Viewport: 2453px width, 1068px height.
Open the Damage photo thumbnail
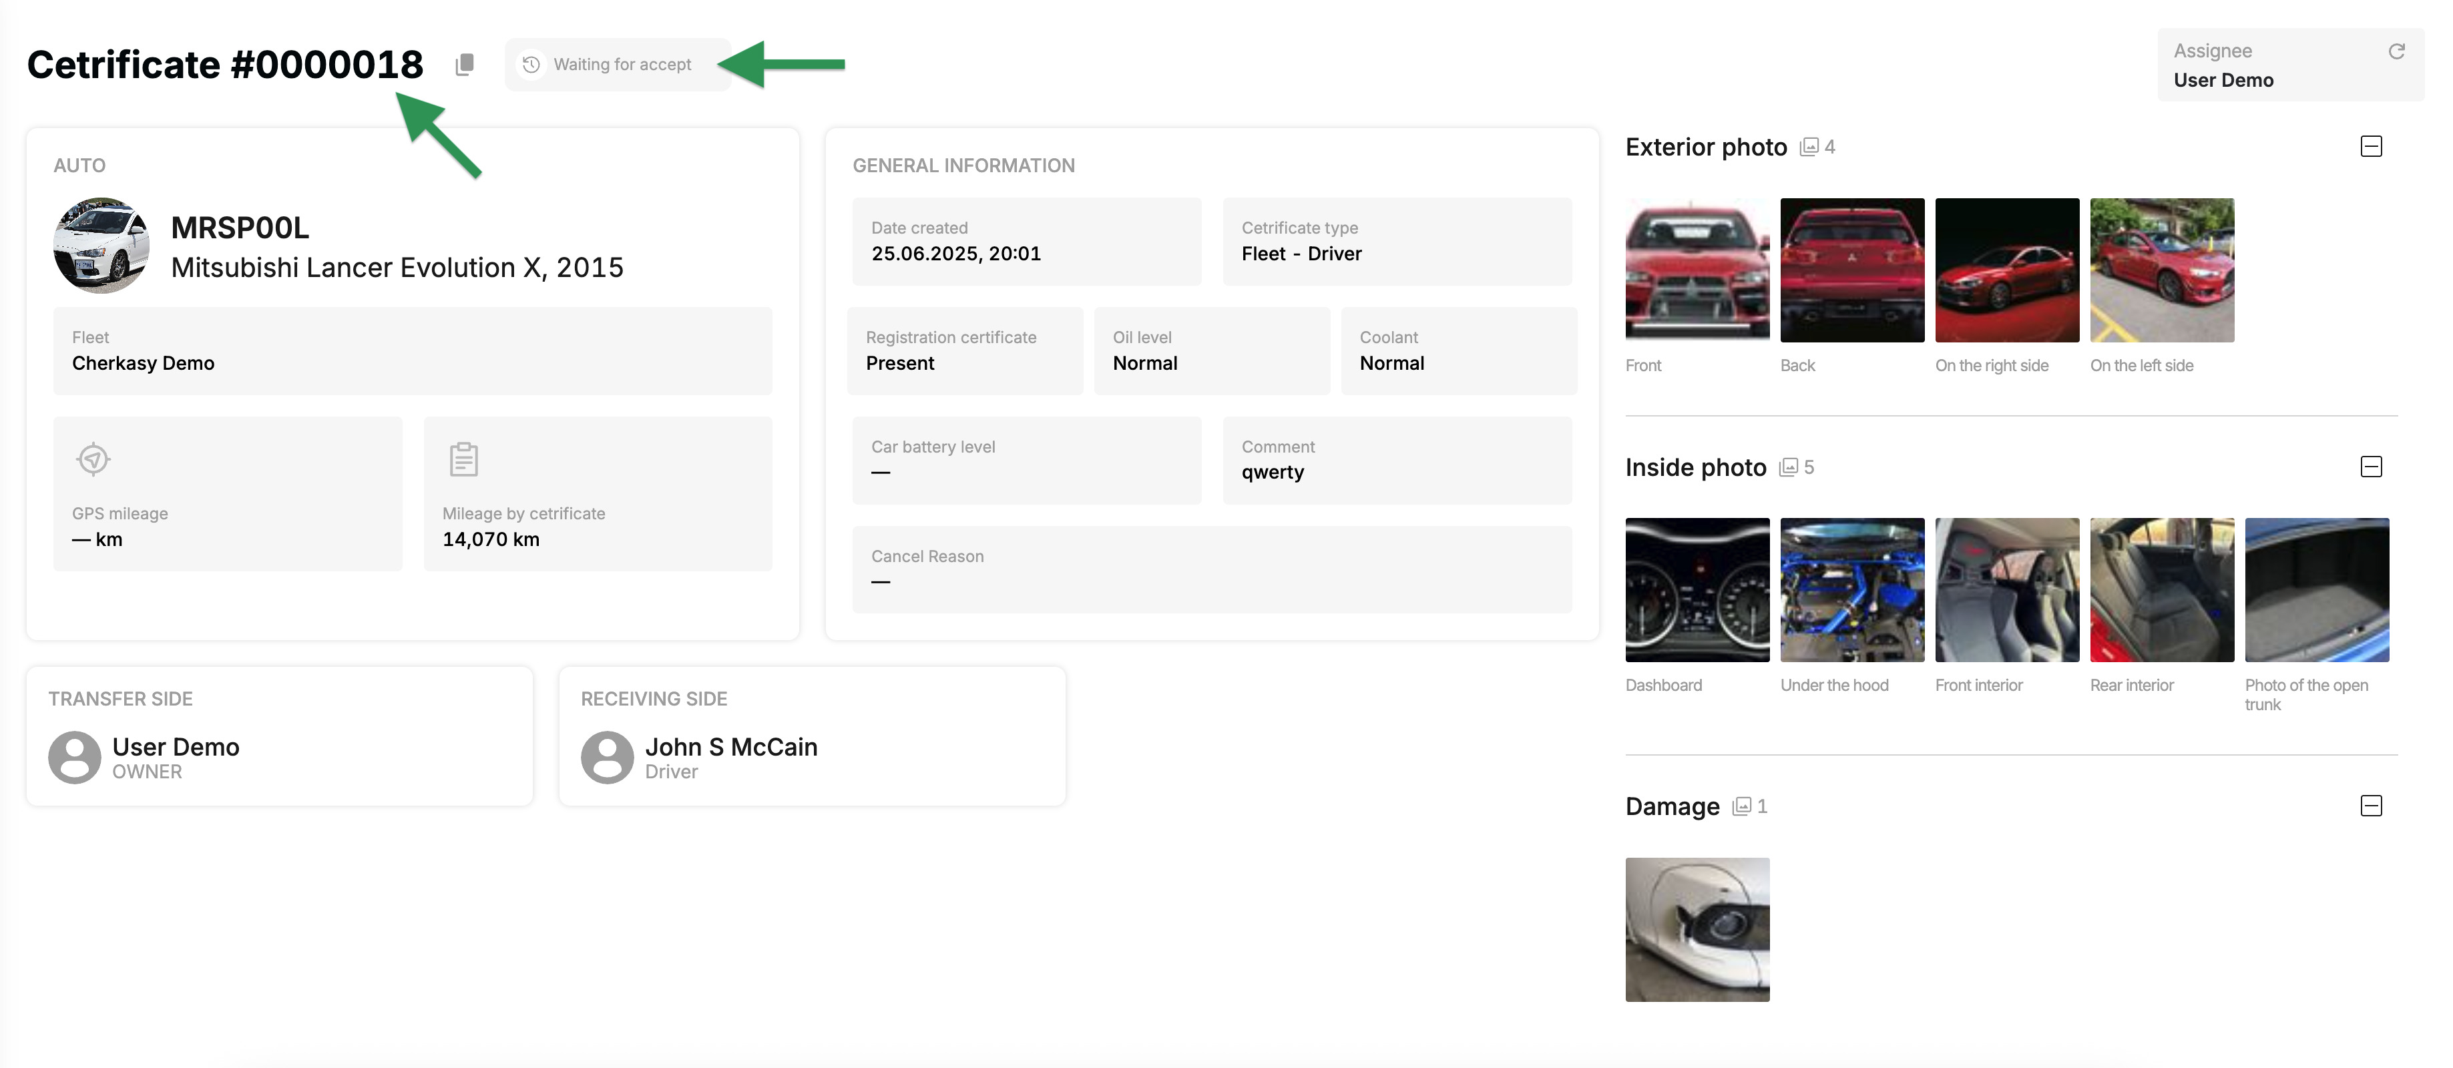pos(1697,929)
